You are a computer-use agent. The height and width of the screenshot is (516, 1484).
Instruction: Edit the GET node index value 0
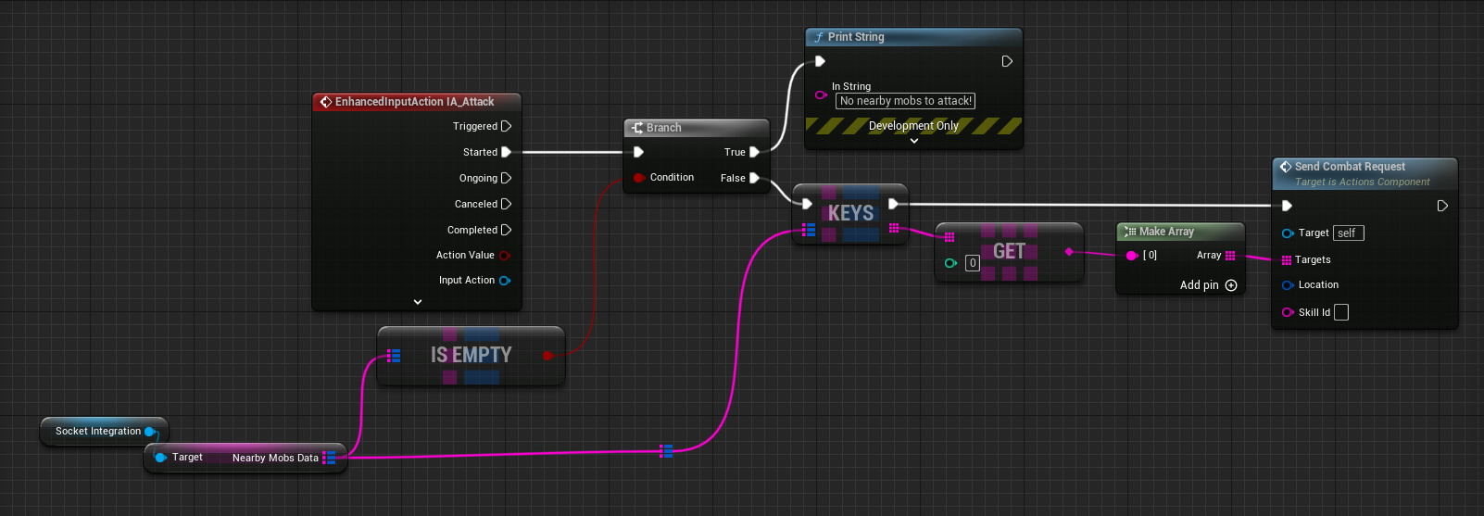tap(973, 263)
